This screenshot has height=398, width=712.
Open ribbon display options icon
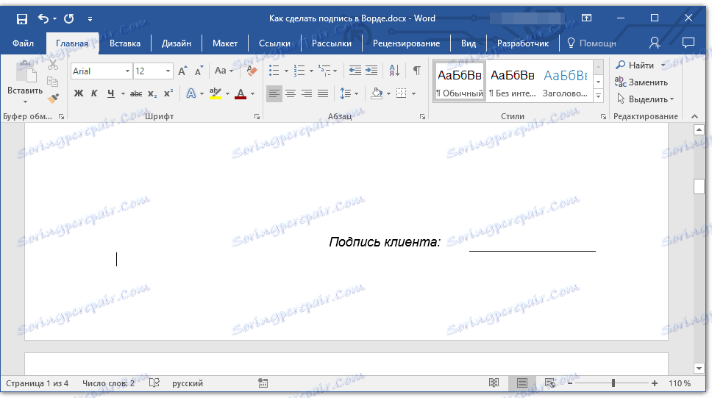pos(587,18)
